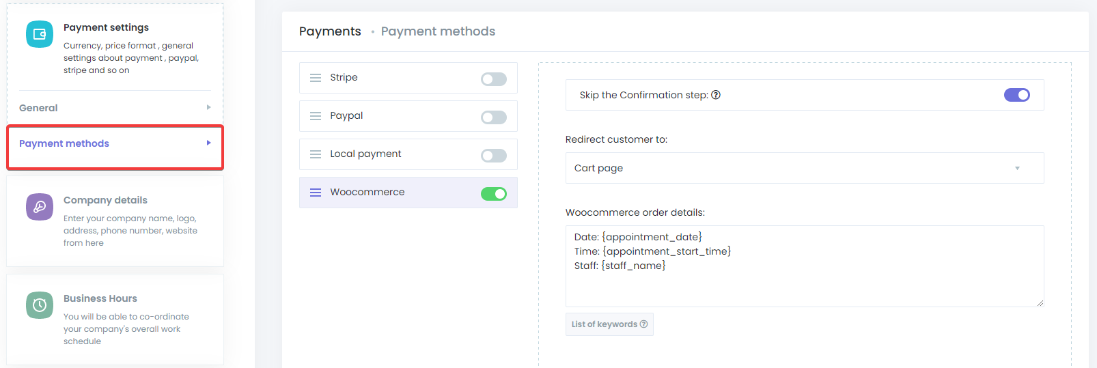Click the Company details description text
Viewport: 1097px width, 368px height.
[x=130, y=231]
